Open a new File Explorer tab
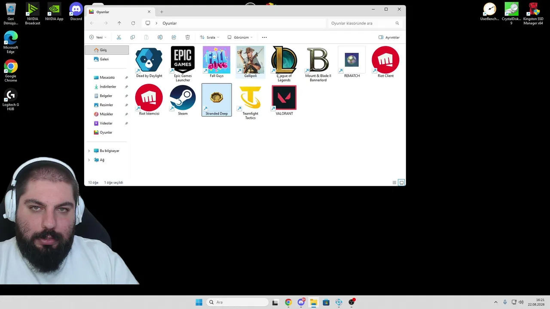 162,12
